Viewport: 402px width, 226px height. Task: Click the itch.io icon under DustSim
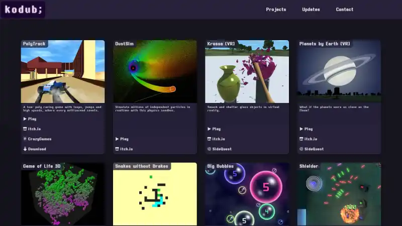(117, 149)
